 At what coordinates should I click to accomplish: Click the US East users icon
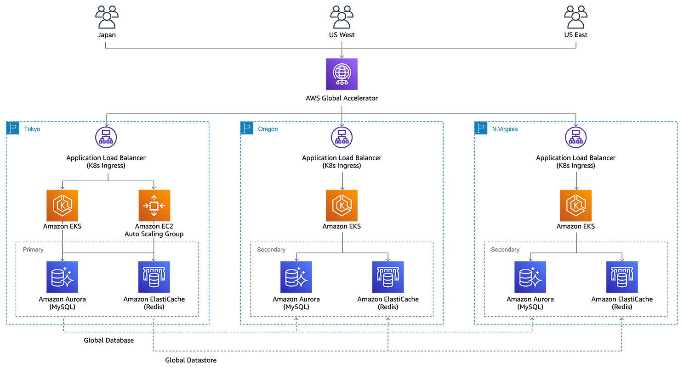pos(576,17)
